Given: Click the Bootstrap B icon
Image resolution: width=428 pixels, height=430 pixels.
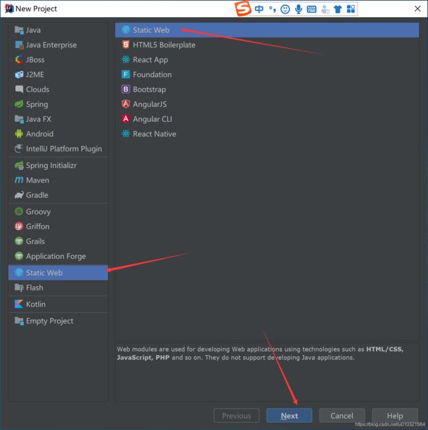Looking at the screenshot, I should point(126,89).
